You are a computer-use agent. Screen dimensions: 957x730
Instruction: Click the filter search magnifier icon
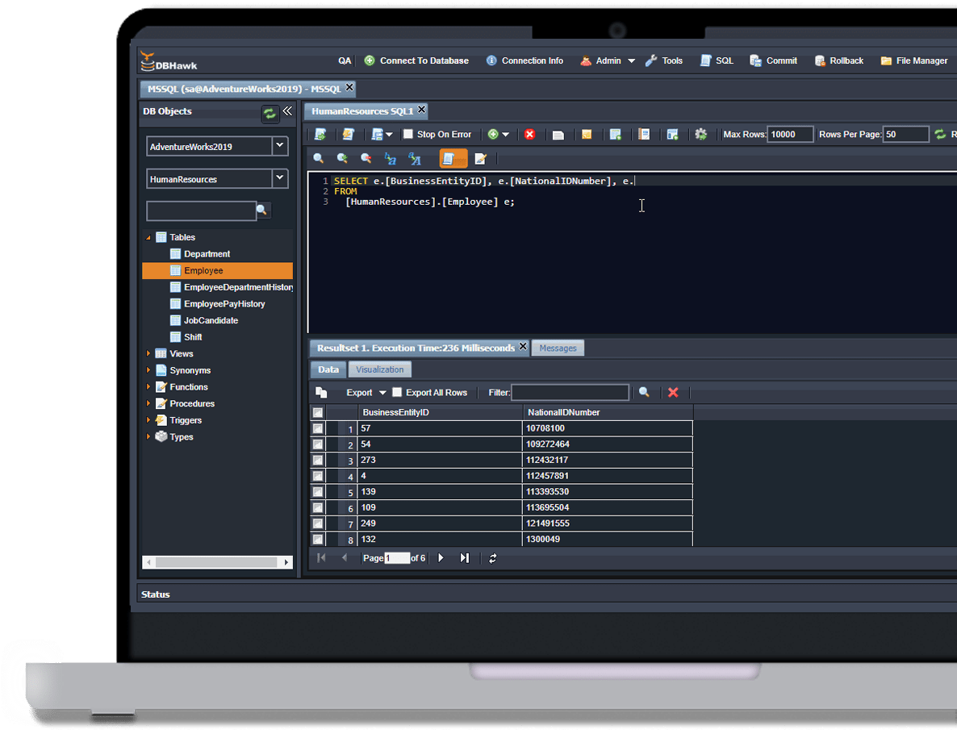tap(644, 393)
